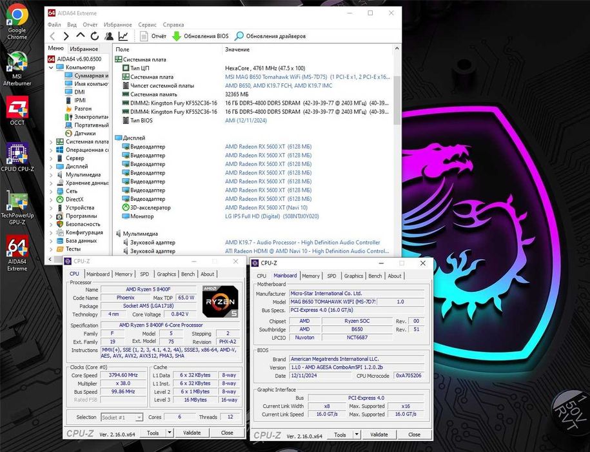
Task: Open Tools dropdown arrow in right CPU-Z
Action: [x=357, y=435]
